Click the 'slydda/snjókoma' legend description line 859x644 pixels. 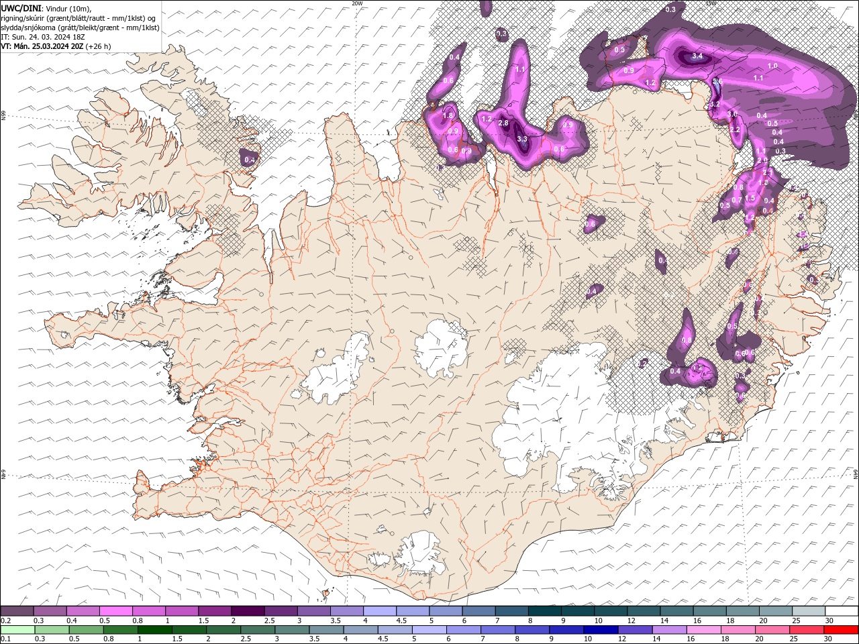pyautogui.click(x=80, y=28)
